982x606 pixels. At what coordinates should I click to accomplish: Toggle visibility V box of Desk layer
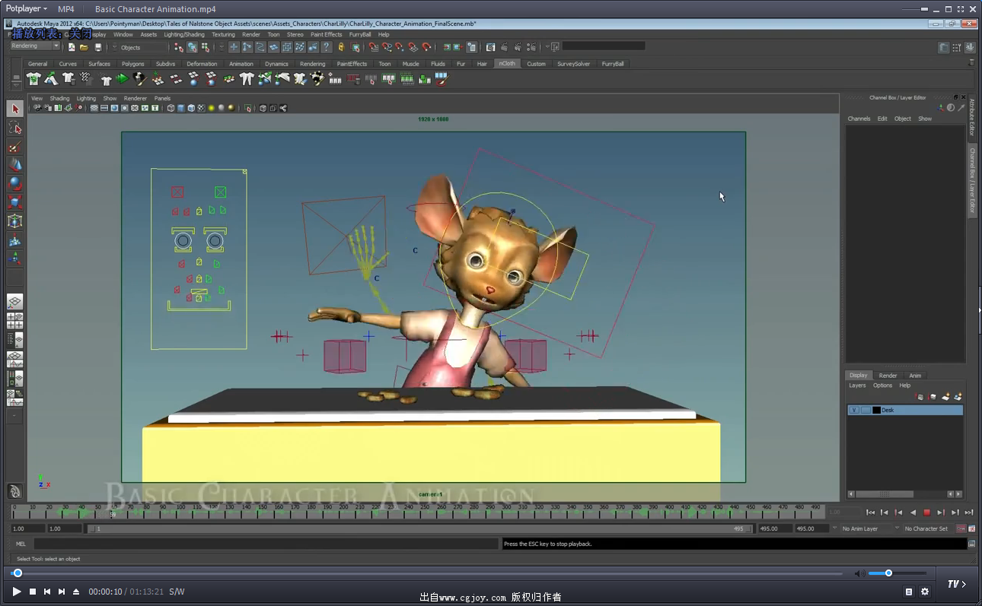854,410
